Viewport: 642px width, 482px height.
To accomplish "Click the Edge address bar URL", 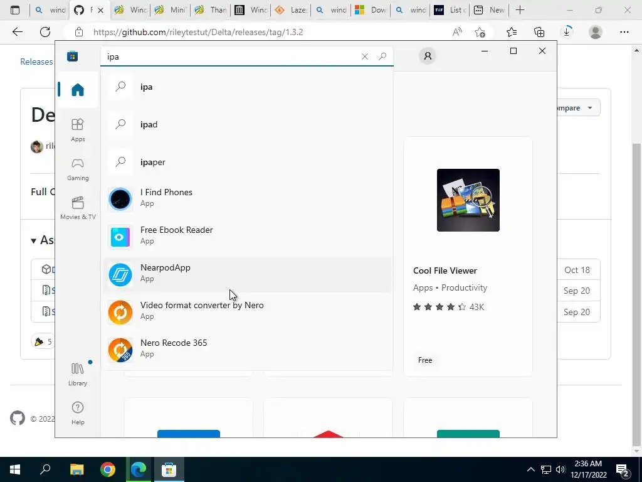I will tap(198, 33).
